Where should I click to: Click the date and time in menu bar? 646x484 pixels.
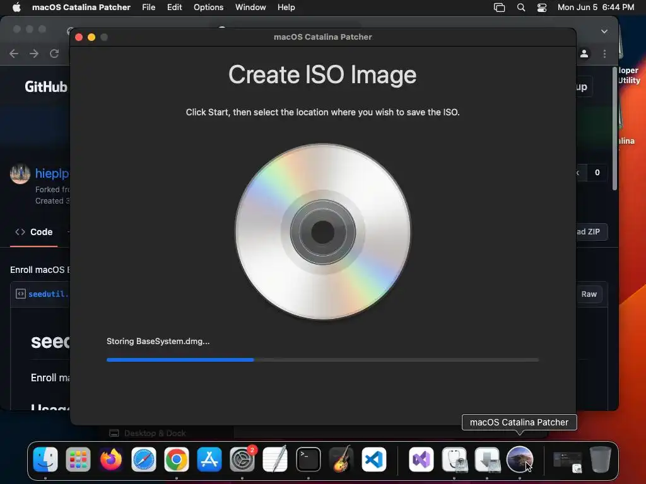pos(596,7)
